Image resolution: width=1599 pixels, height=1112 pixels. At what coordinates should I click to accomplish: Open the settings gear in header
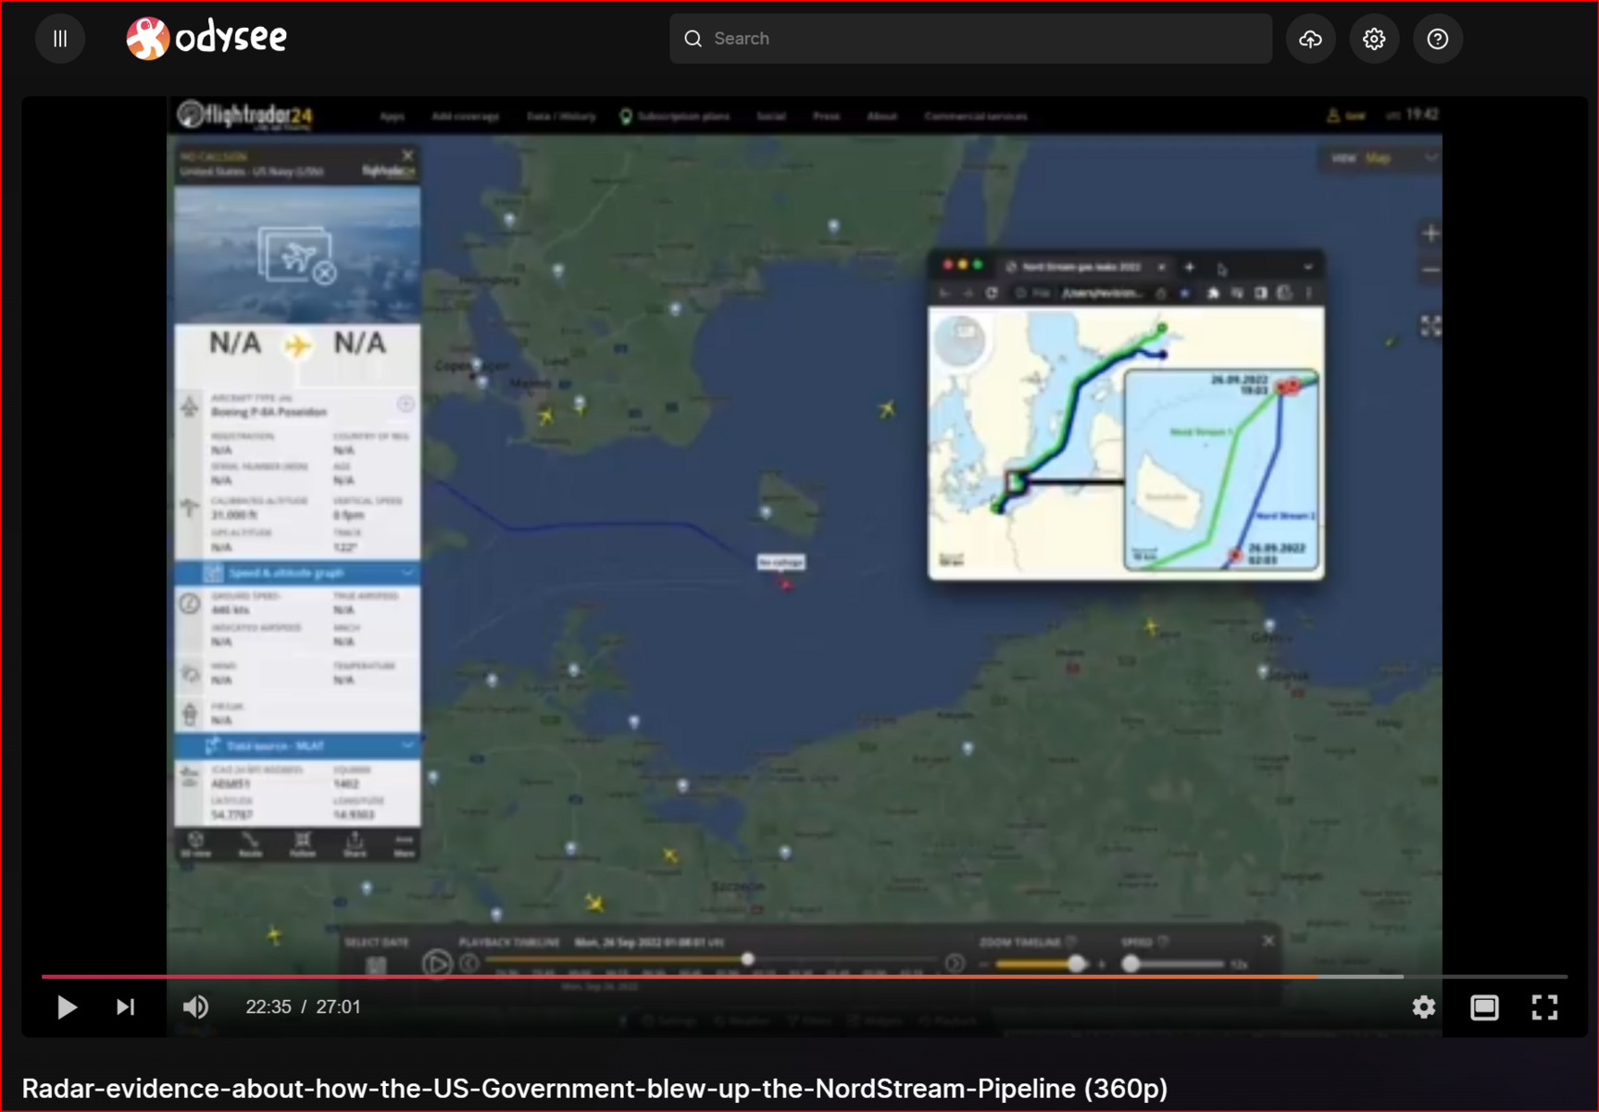coord(1374,39)
